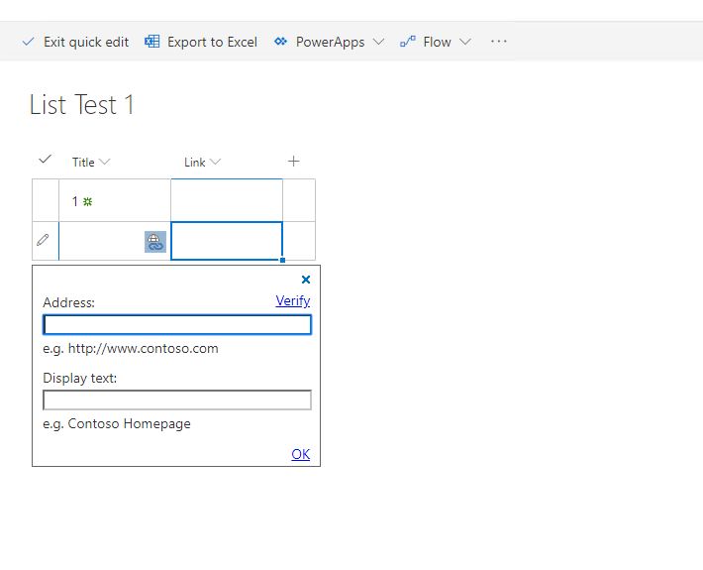Expand the Title column dropdown chevron
This screenshot has height=570, width=703.
coord(105,162)
